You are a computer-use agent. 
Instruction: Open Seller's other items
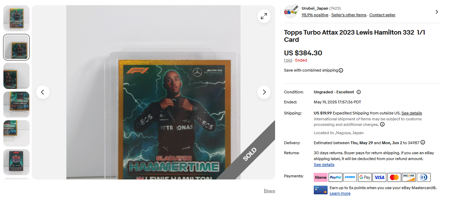(x=349, y=15)
